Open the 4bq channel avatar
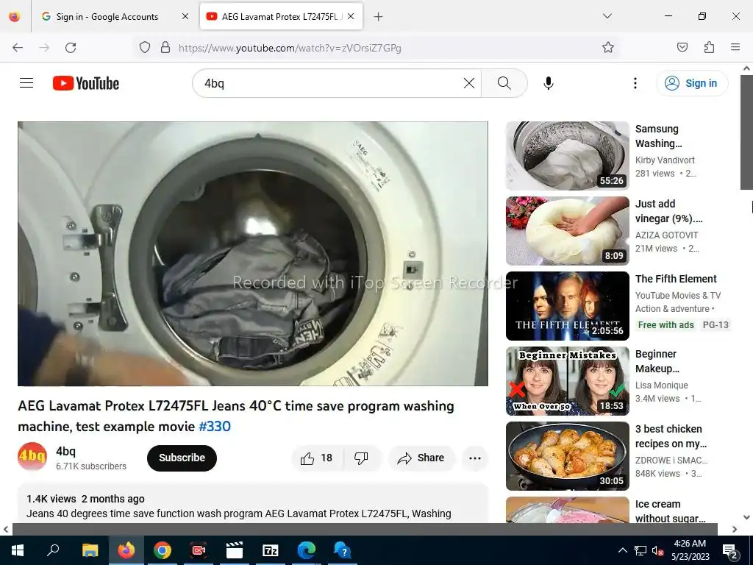The height and width of the screenshot is (565, 753). coord(32,456)
